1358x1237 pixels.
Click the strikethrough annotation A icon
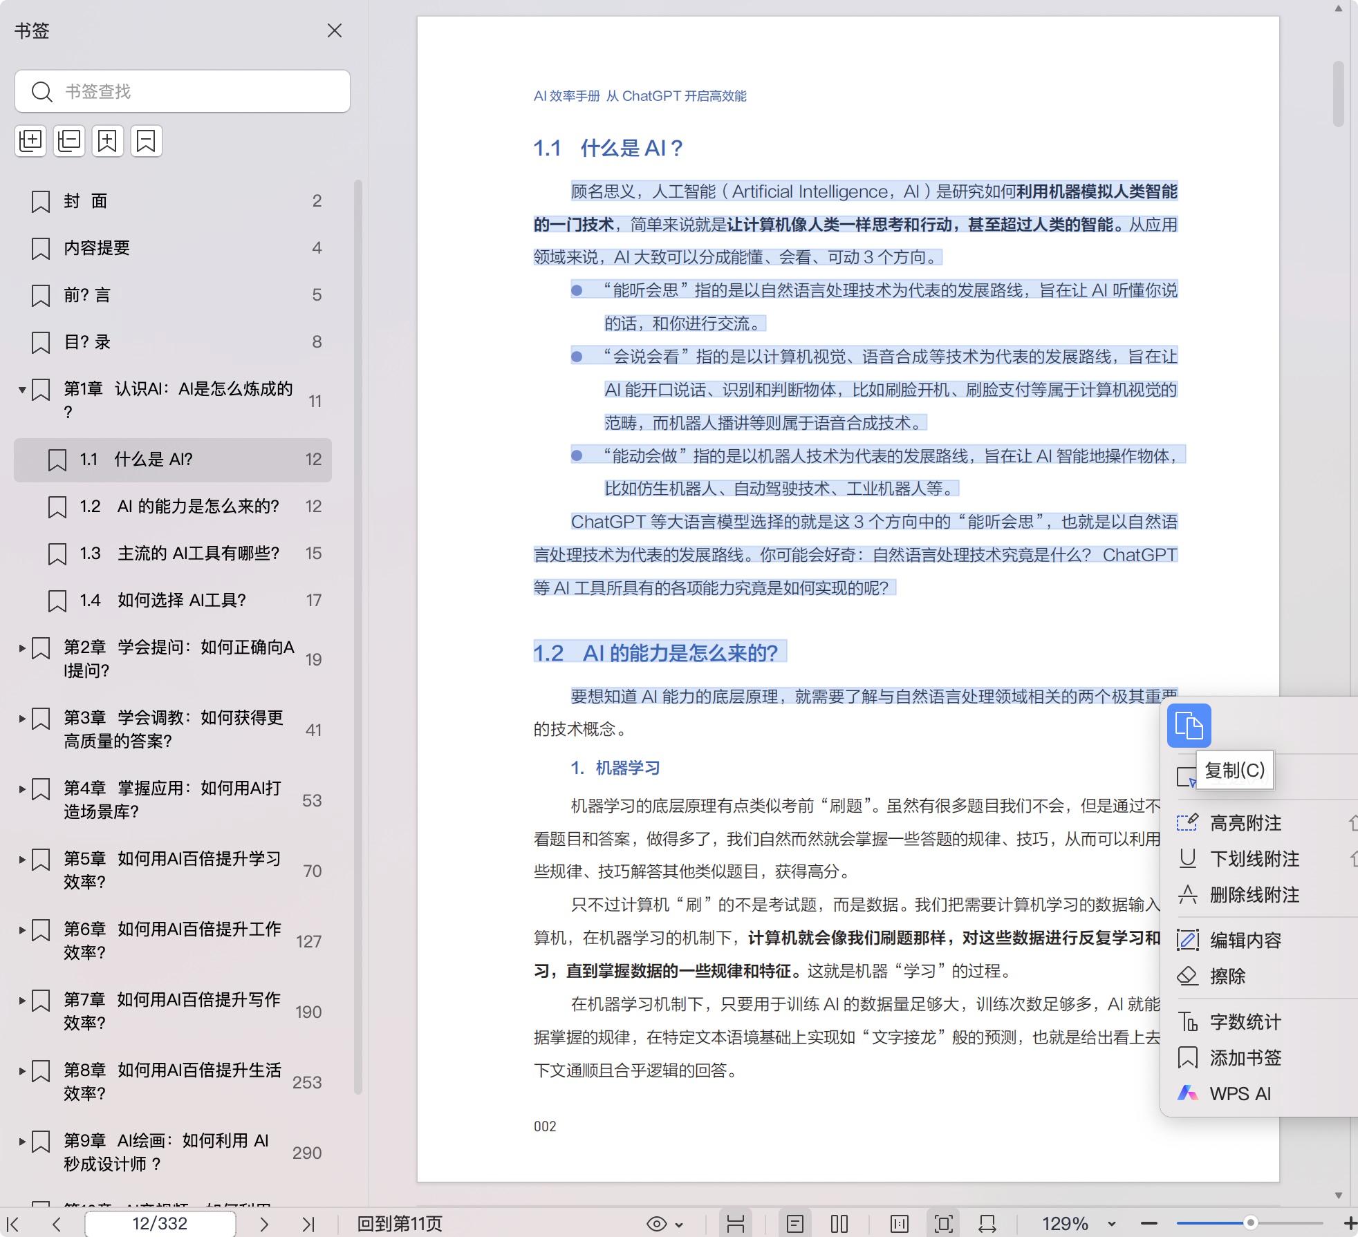[1187, 894]
